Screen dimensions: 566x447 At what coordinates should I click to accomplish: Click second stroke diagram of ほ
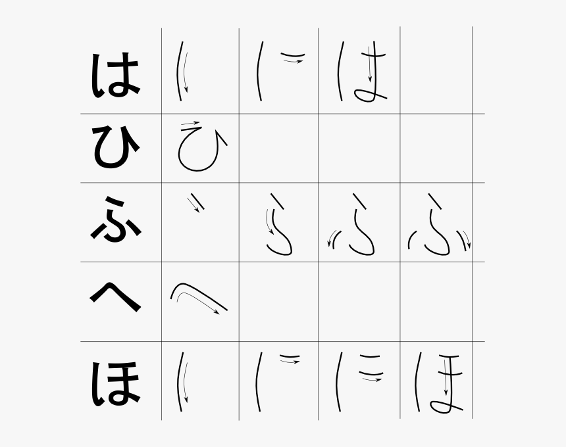[278, 382]
